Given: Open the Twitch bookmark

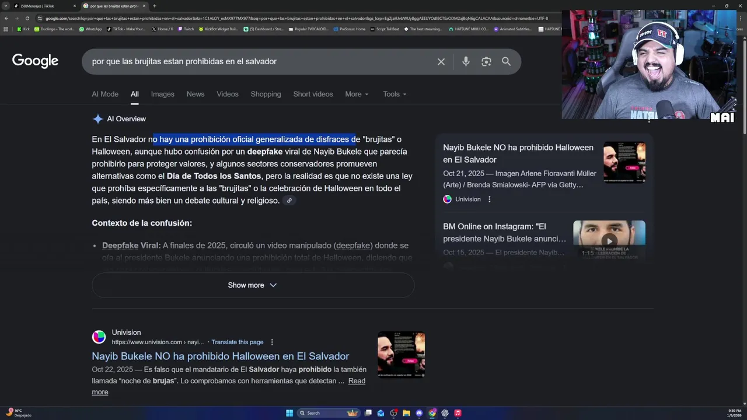Looking at the screenshot, I should click(x=186, y=29).
